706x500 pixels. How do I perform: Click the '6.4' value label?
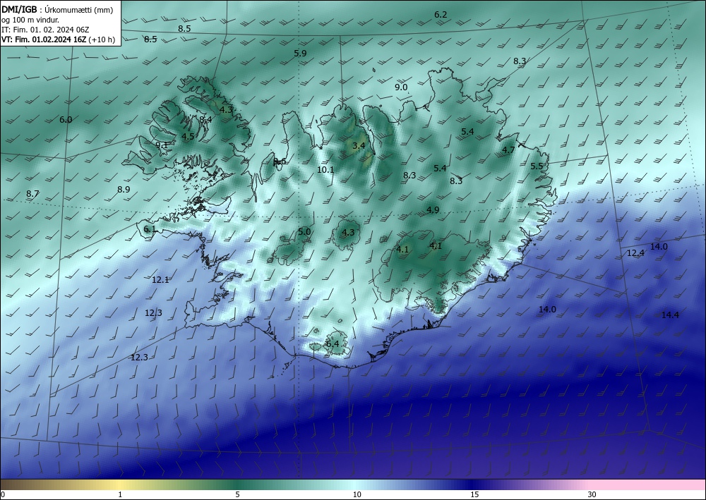tap(333, 344)
